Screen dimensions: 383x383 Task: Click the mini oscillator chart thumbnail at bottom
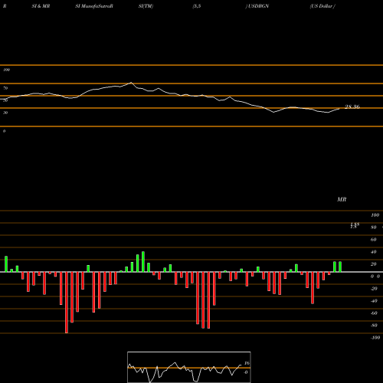(189, 367)
